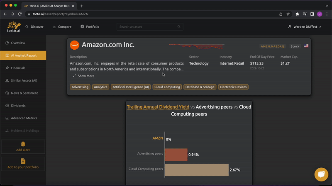Reload the page
The width and height of the screenshot is (332, 186).
pos(20,14)
